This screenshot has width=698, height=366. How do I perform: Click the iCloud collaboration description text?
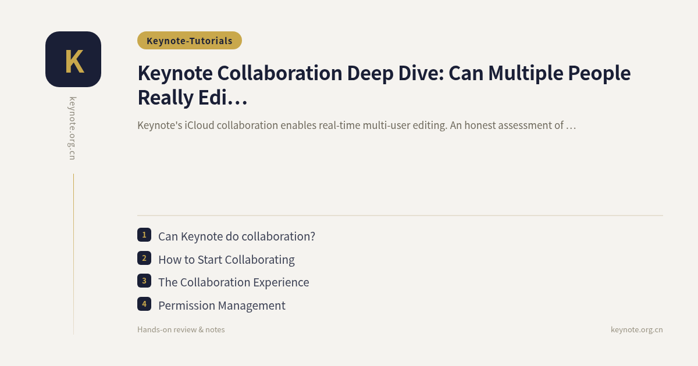pos(357,125)
